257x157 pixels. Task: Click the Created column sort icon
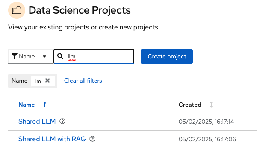click(x=211, y=105)
